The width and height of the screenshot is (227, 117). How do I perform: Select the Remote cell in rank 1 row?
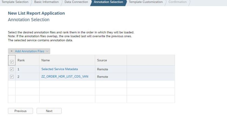point(102,69)
